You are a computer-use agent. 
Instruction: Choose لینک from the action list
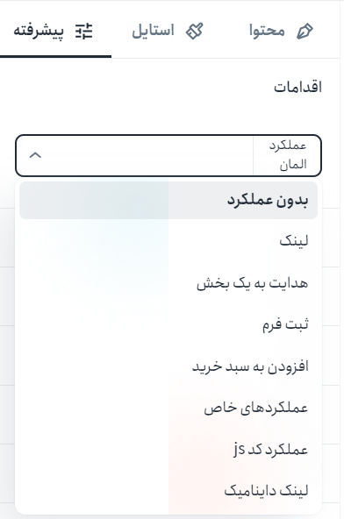[168, 241]
